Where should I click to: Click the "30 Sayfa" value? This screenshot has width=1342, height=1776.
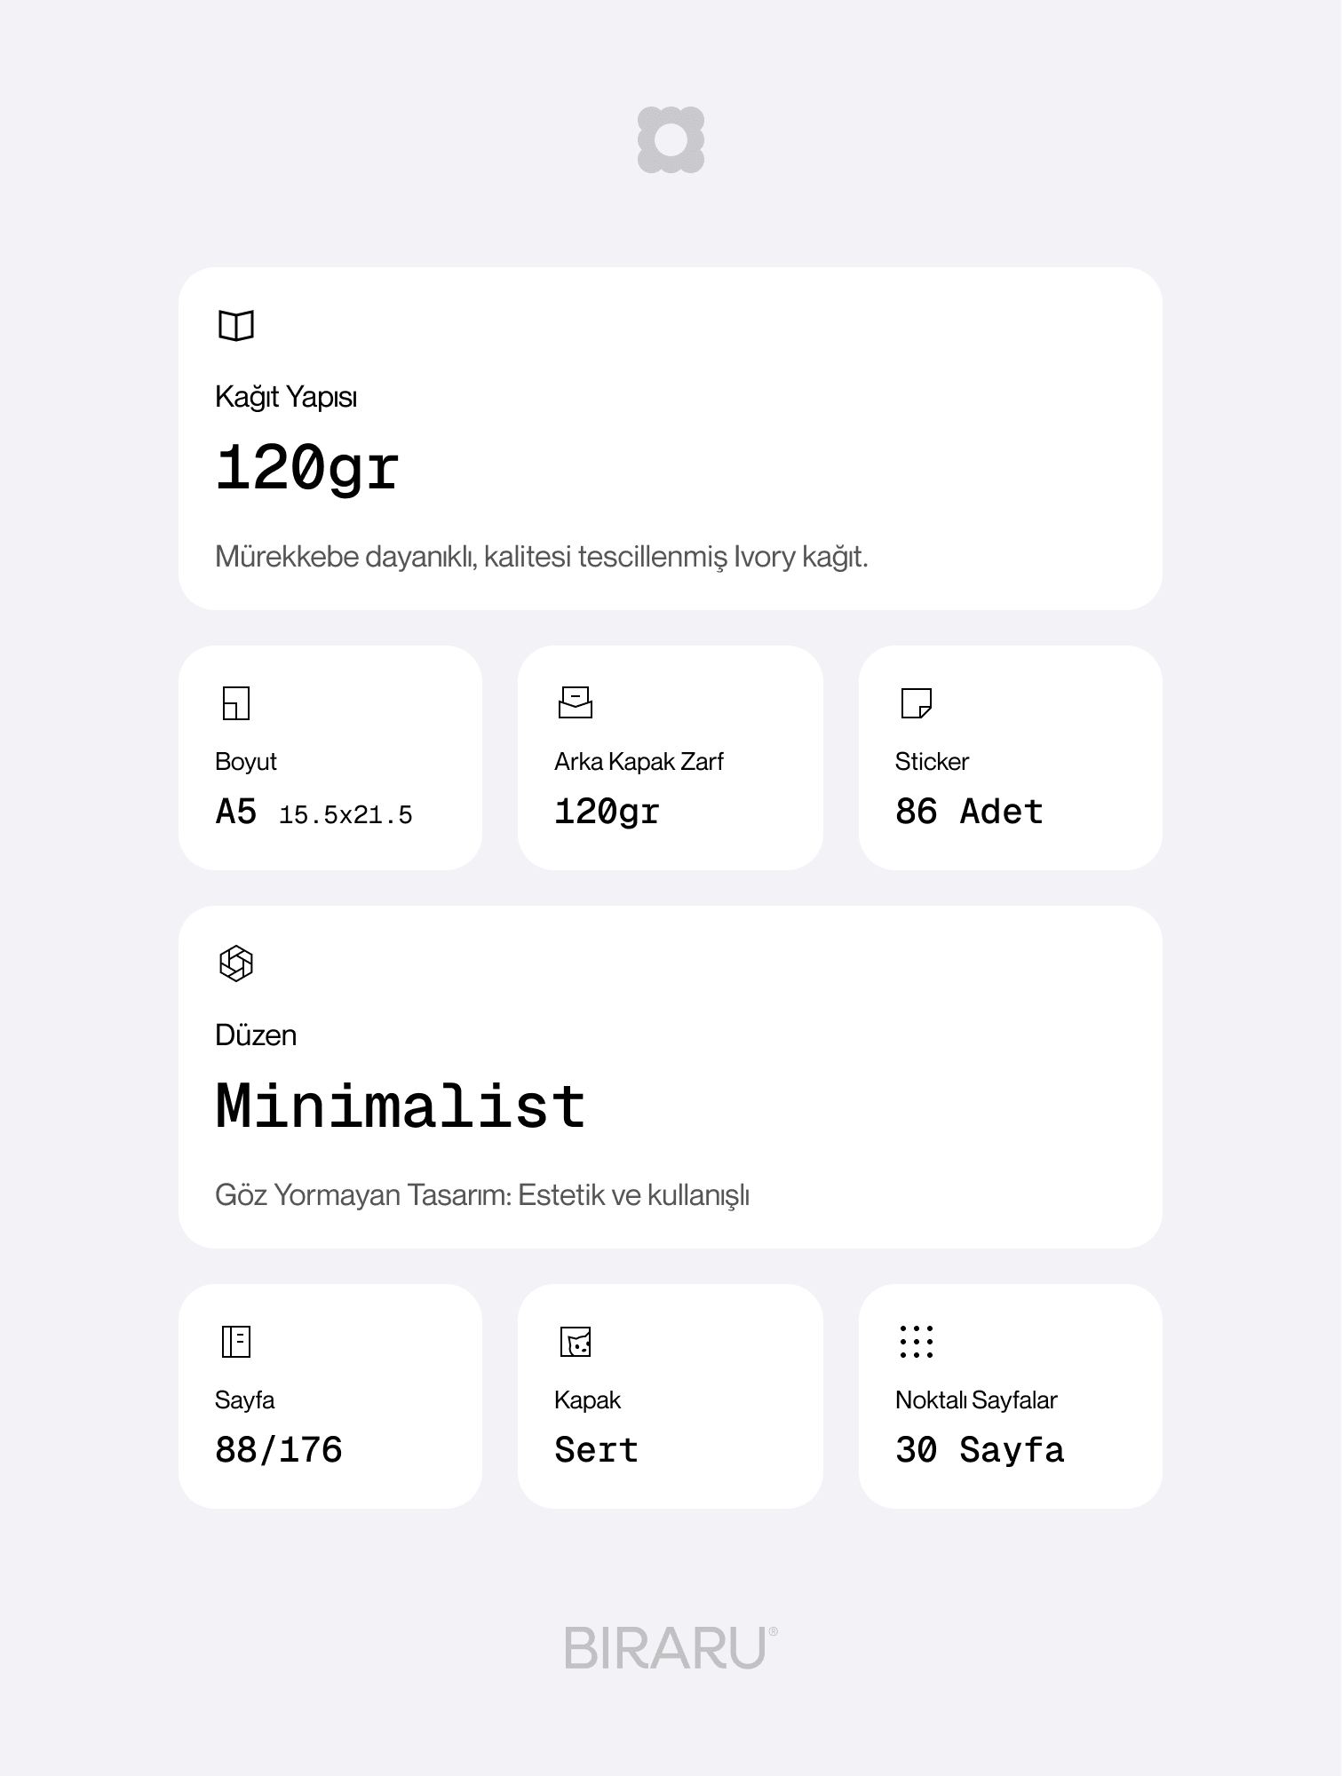(x=980, y=1450)
